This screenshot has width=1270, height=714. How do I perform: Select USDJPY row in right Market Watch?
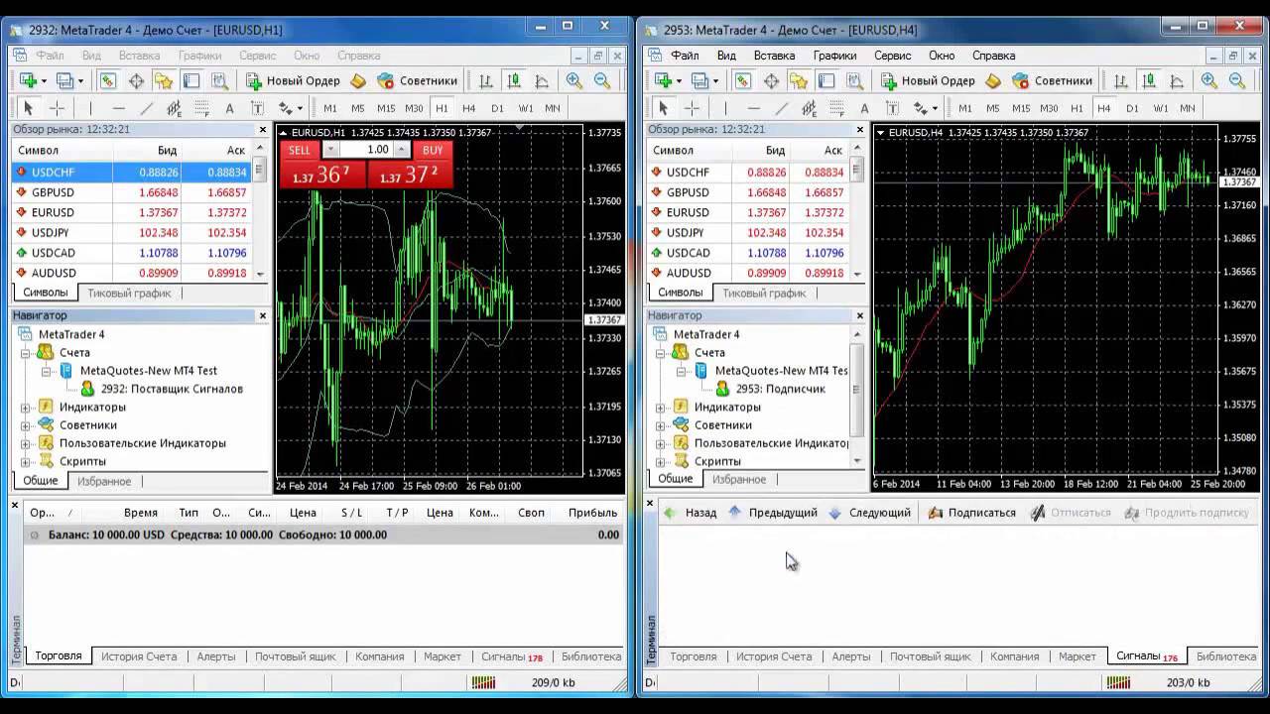747,233
